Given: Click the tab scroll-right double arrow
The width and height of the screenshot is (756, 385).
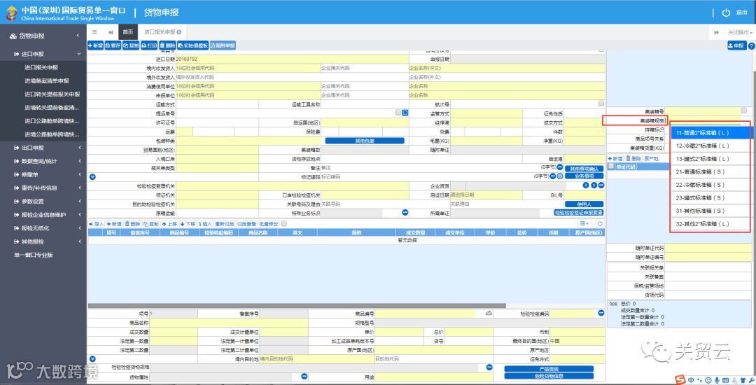Looking at the screenshot, I should point(717,32).
